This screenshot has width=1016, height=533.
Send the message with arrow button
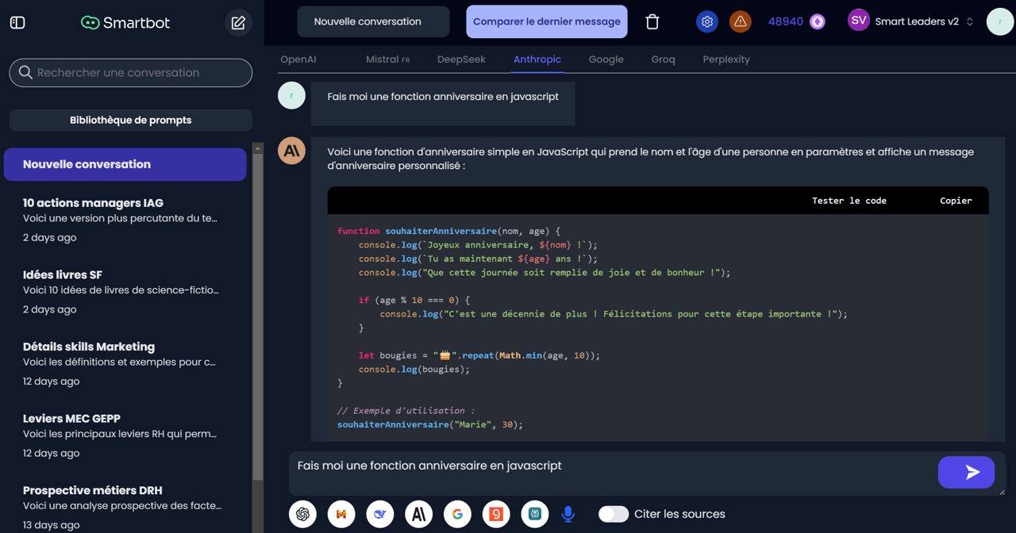click(966, 472)
